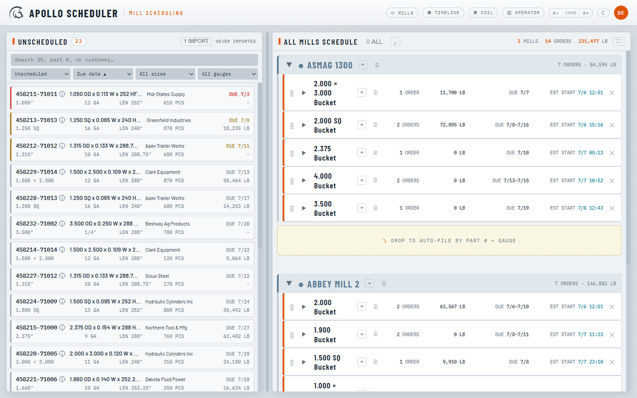
Task: Open the All gauges dropdown
Action: (x=228, y=74)
